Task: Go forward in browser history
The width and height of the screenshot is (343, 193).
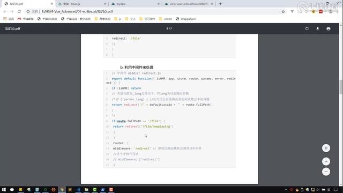Action: click(12, 11)
